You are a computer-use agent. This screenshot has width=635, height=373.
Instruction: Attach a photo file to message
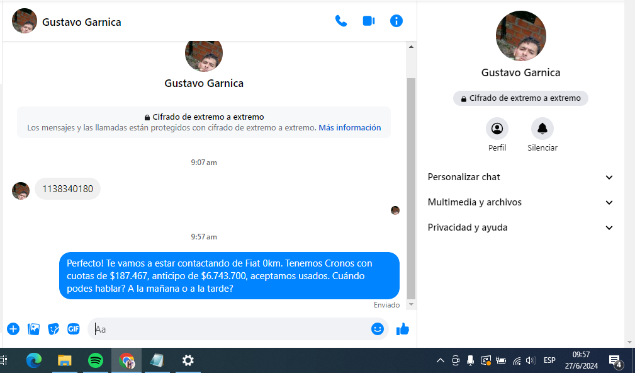click(x=33, y=329)
